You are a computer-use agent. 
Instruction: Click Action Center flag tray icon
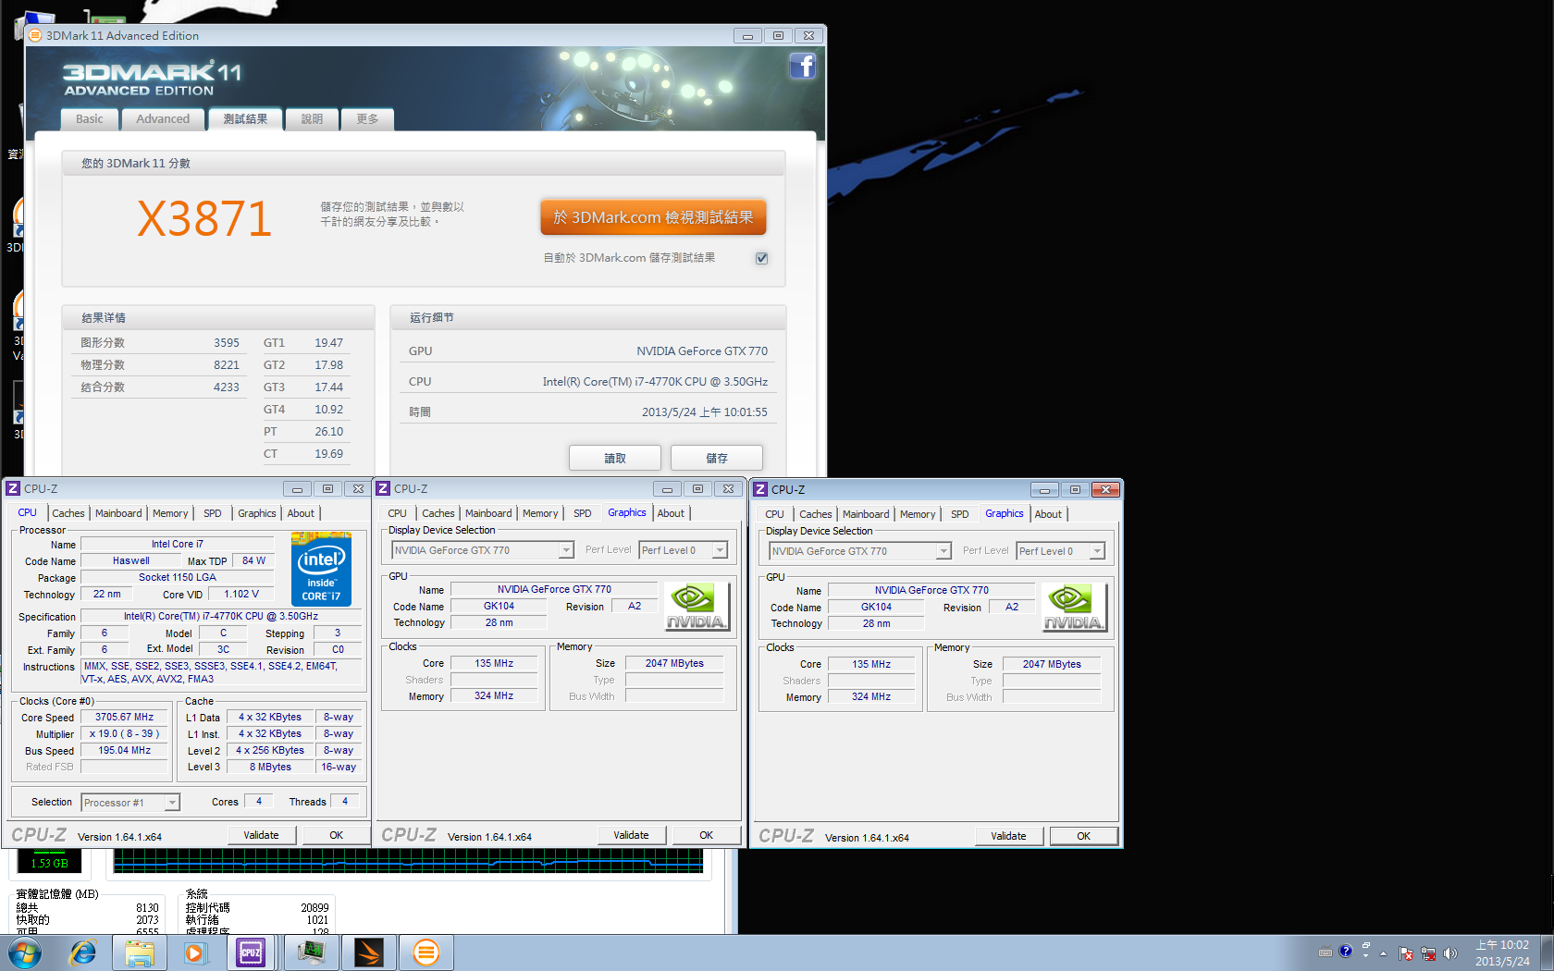(1406, 953)
